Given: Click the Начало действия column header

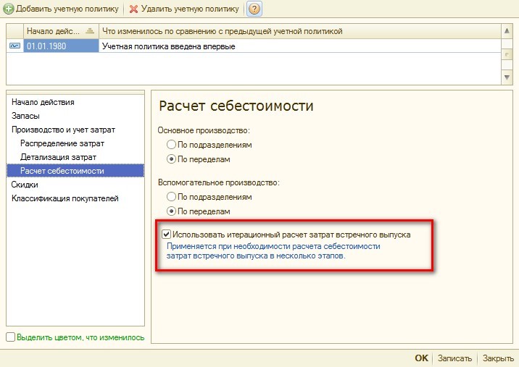Looking at the screenshot, I should coord(61,31).
